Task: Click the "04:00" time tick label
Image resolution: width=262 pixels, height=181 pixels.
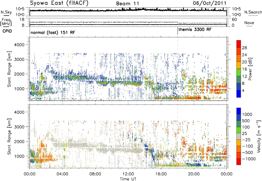Action: point(63,174)
